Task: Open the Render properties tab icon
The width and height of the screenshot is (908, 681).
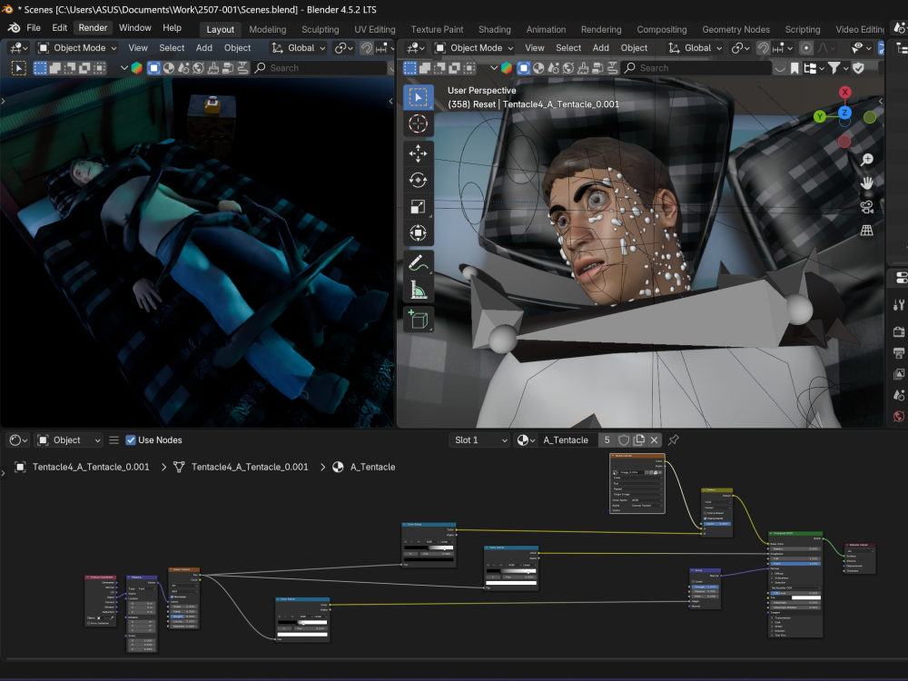Action: (899, 331)
